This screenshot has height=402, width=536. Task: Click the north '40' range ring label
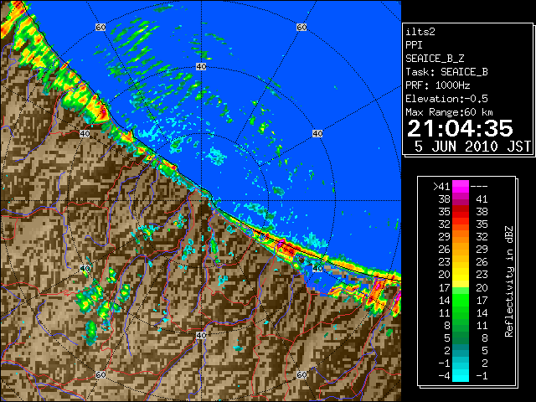click(x=201, y=67)
